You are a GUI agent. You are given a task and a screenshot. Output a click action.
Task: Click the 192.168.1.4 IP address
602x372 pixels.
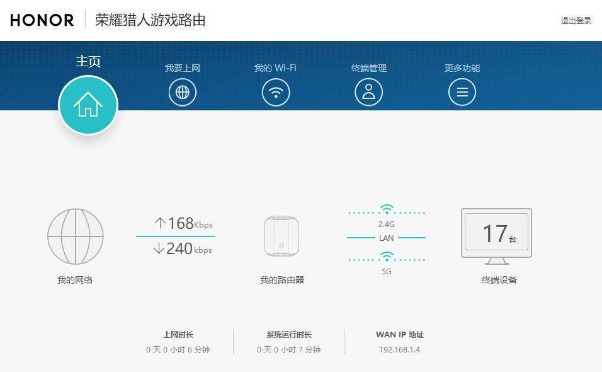click(400, 350)
